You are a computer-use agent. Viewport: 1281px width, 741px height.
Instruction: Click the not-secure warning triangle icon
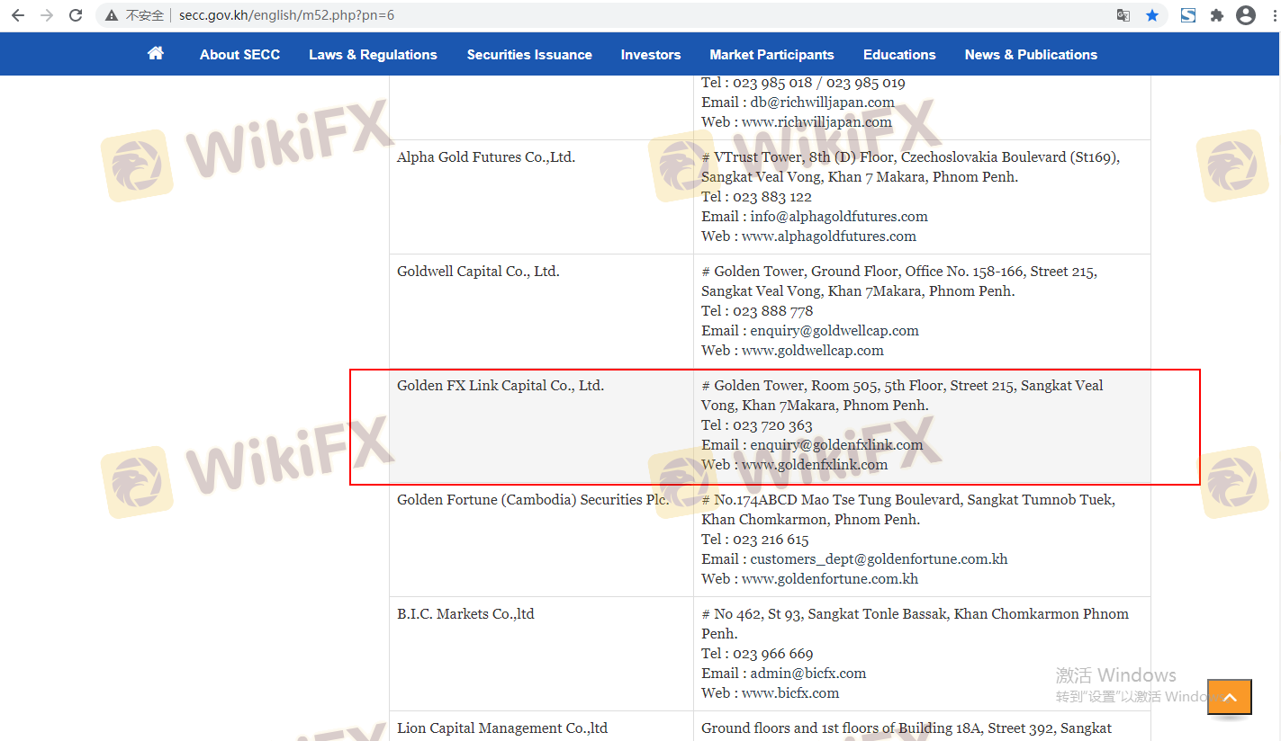112,15
